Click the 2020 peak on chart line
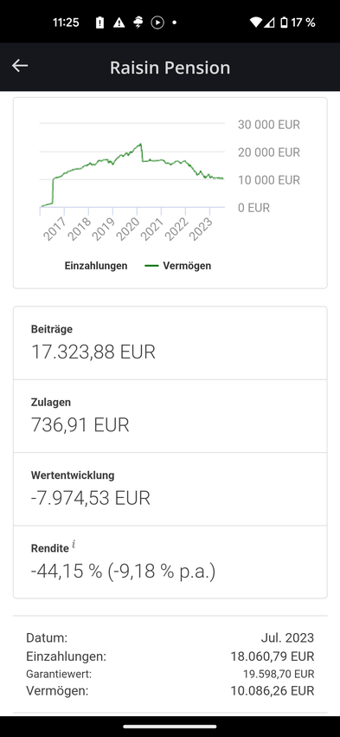 click(x=140, y=145)
